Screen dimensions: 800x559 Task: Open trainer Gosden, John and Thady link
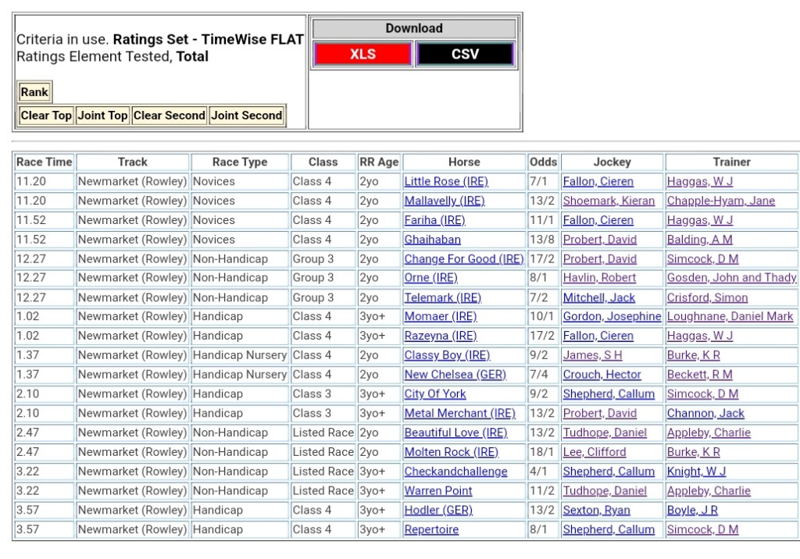click(731, 278)
